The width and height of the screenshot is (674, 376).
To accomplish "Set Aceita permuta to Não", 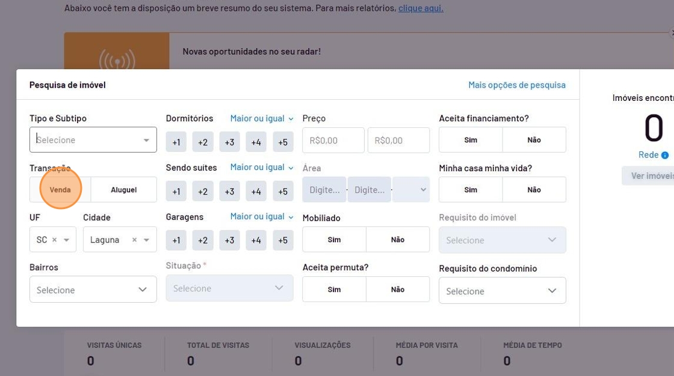I will tap(397, 290).
